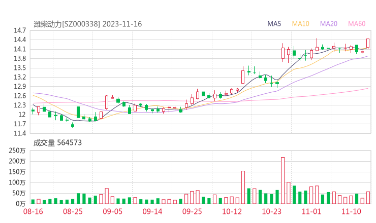Viewport: 376px width, 223px height.
Task: Click the 09-05 date axis label
Action: [x=112, y=211]
